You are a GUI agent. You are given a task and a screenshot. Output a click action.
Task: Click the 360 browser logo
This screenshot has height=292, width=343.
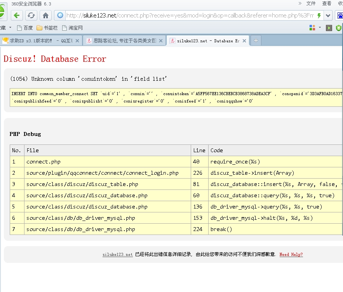(2, 12)
